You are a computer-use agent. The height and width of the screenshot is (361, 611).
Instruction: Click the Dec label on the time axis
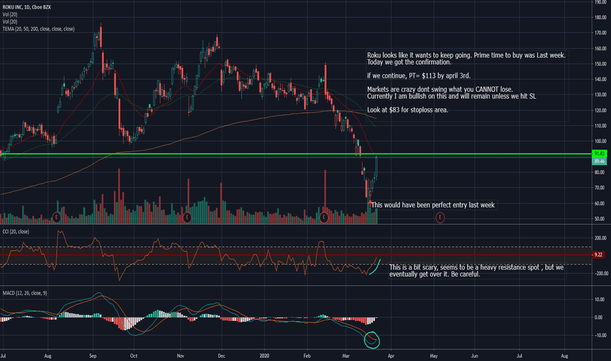coord(222,356)
